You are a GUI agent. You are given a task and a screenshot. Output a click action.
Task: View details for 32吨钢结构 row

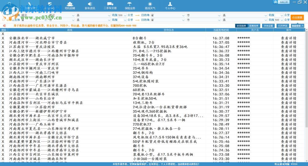(289, 73)
